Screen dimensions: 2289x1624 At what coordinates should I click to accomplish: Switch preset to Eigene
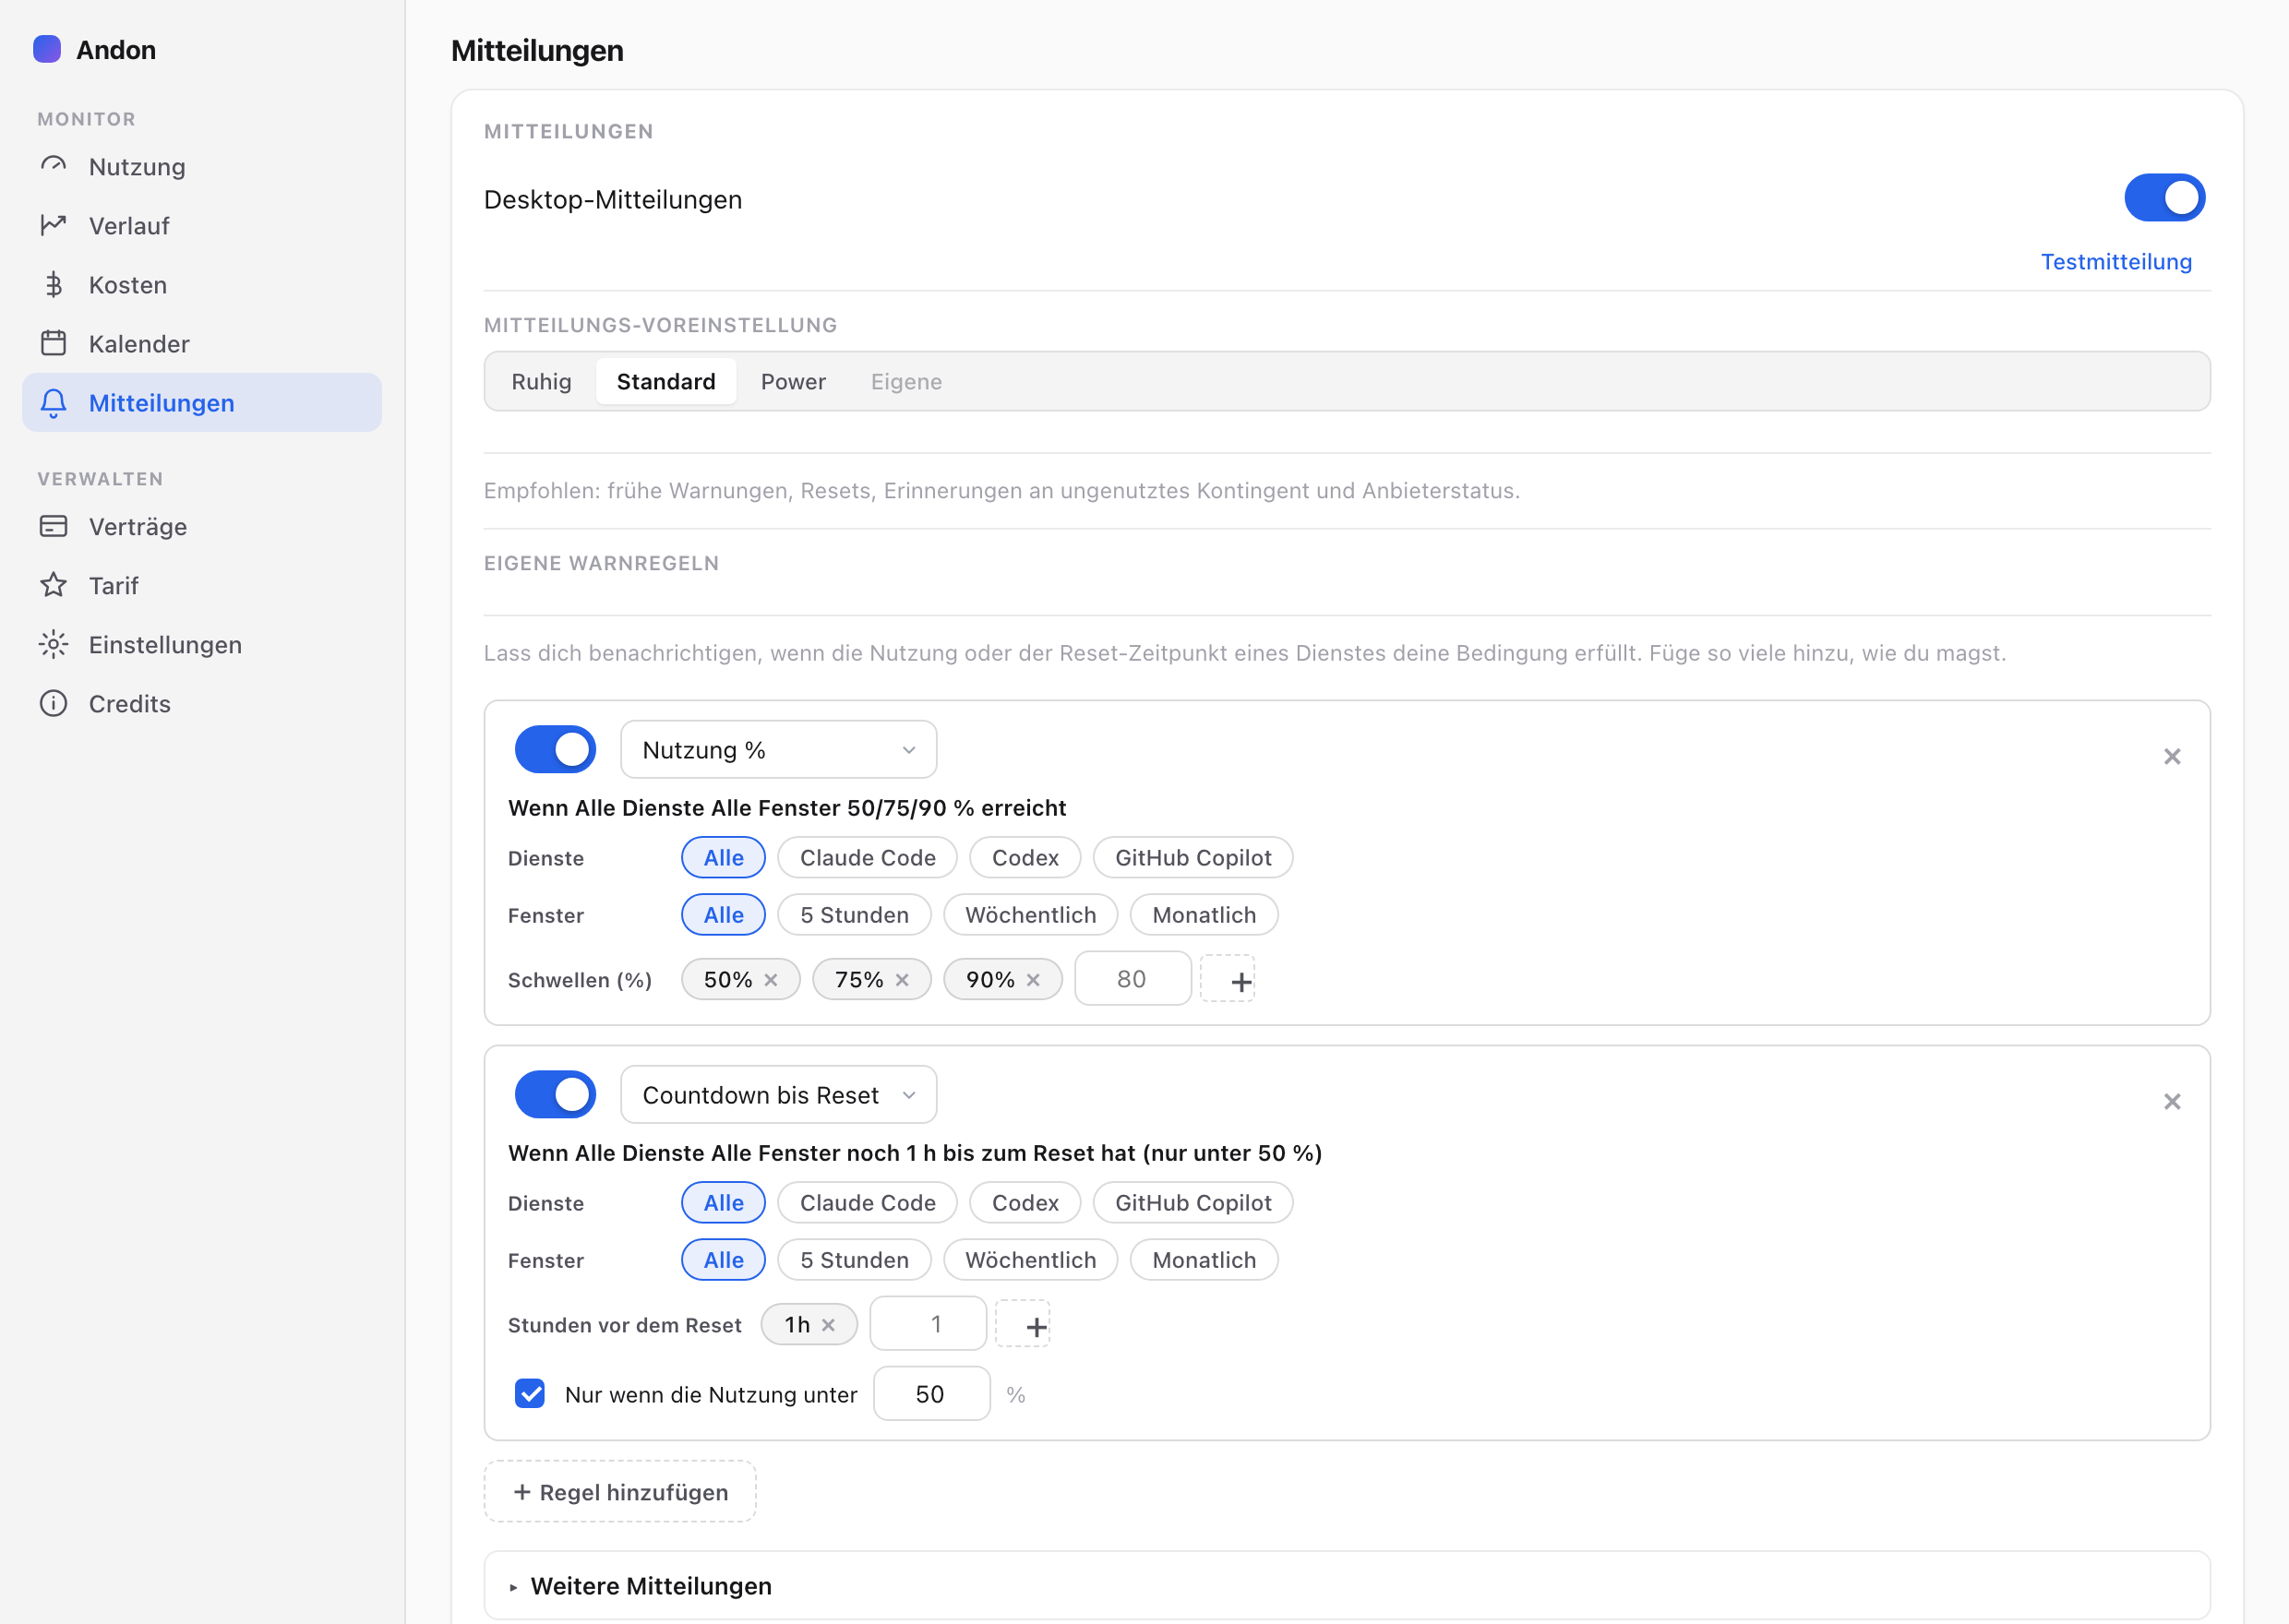(906, 381)
